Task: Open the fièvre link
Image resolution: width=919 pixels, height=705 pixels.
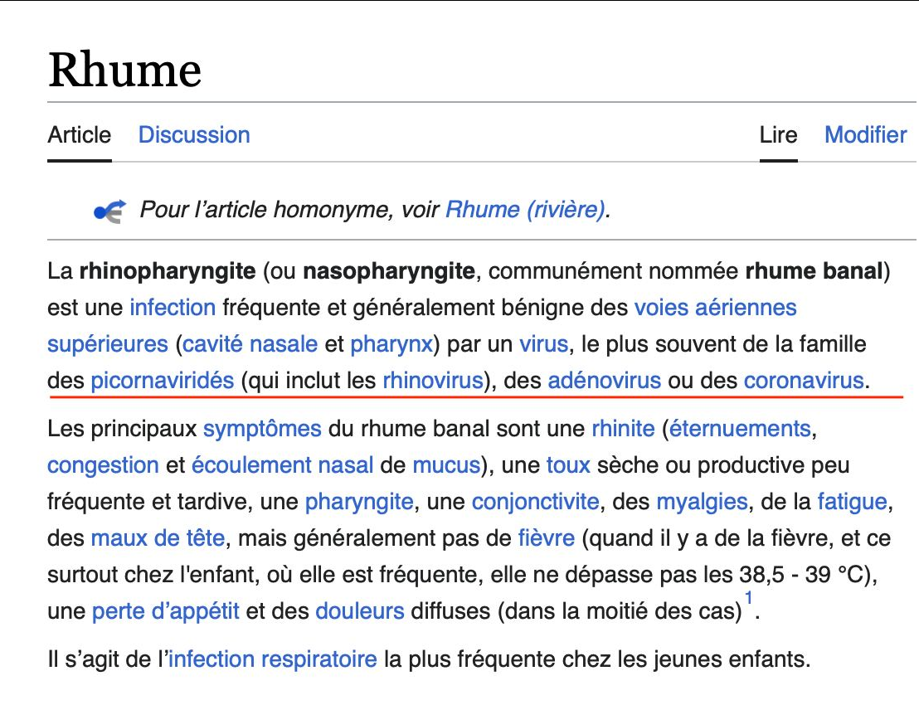Action: [546, 538]
